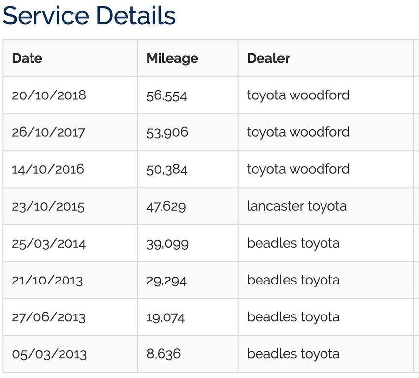Image resolution: width=419 pixels, height=378 pixels.
Task: Select the Dealer column header
Action: [268, 58]
